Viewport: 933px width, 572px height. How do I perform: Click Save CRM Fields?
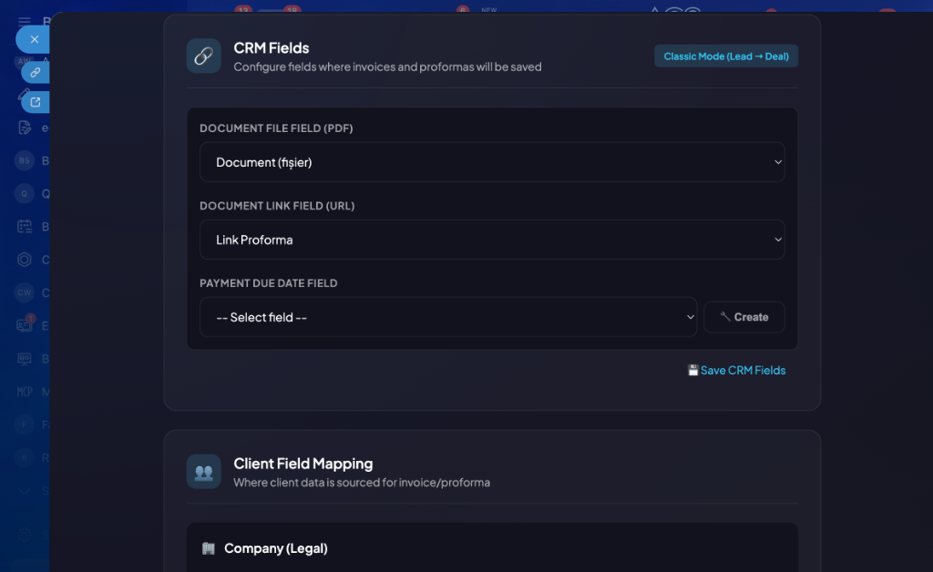tap(736, 371)
